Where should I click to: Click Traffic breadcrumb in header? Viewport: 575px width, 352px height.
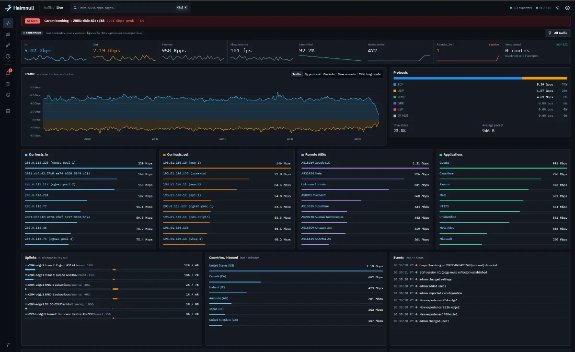(47, 8)
